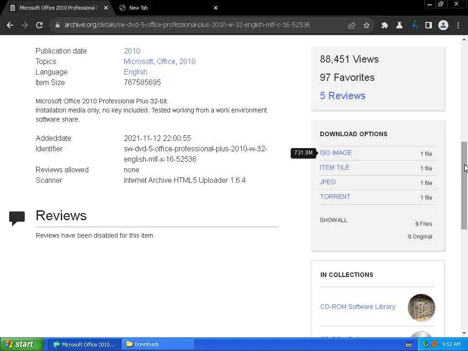Download the JPEG file

pyautogui.click(x=328, y=182)
